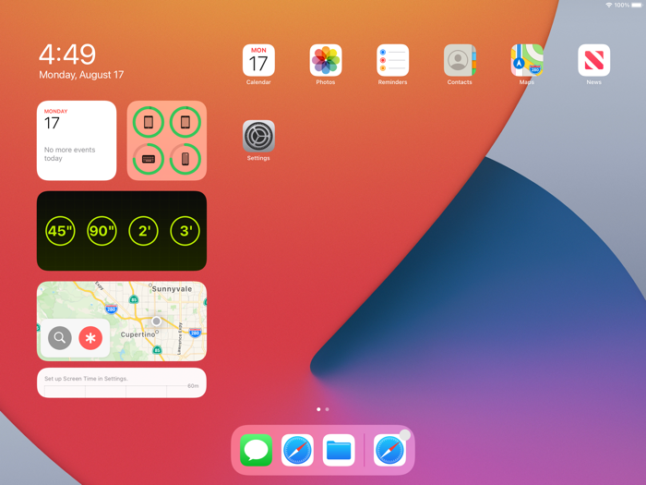Switch to the second home screen page dot
The height and width of the screenshot is (485, 646).
click(327, 409)
